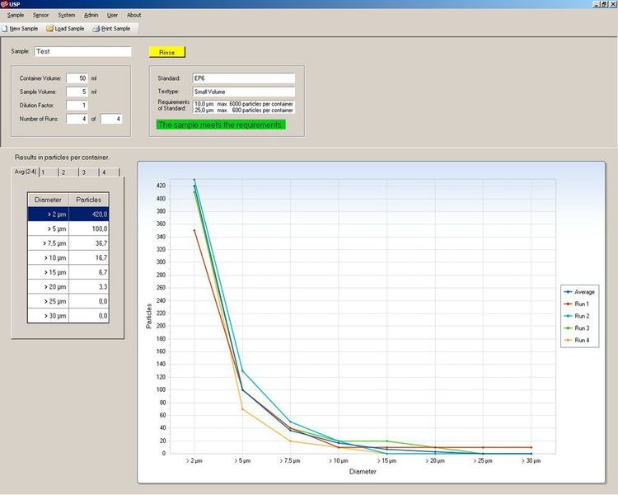Click the particles value 36,7
618x495 pixels.
click(89, 243)
